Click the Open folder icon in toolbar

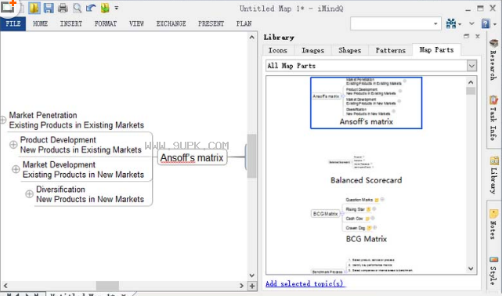(34, 8)
